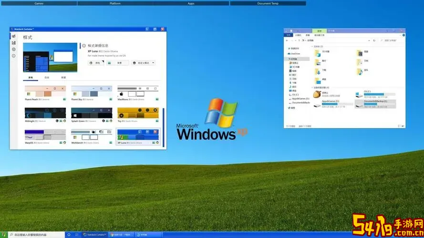Open the Styles section icon in Curtains sidebar

13,36
